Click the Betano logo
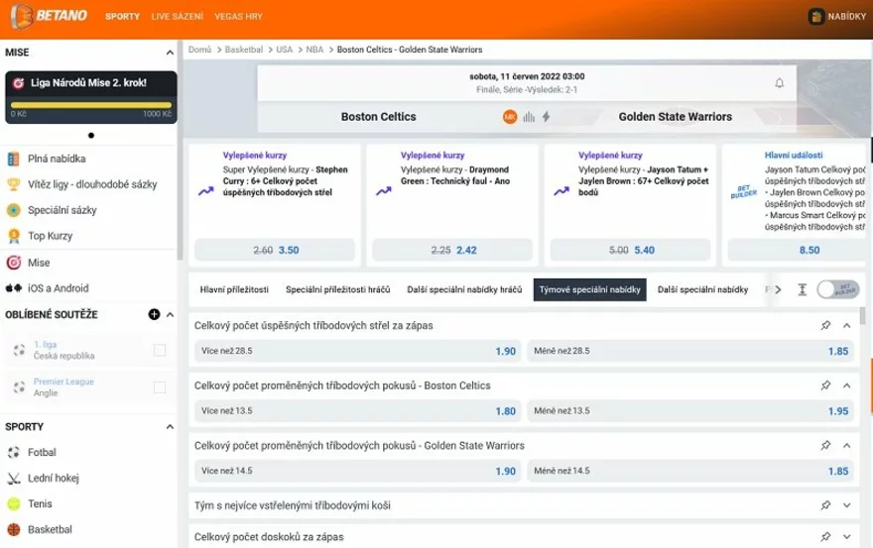The image size is (873, 548). coord(49,16)
